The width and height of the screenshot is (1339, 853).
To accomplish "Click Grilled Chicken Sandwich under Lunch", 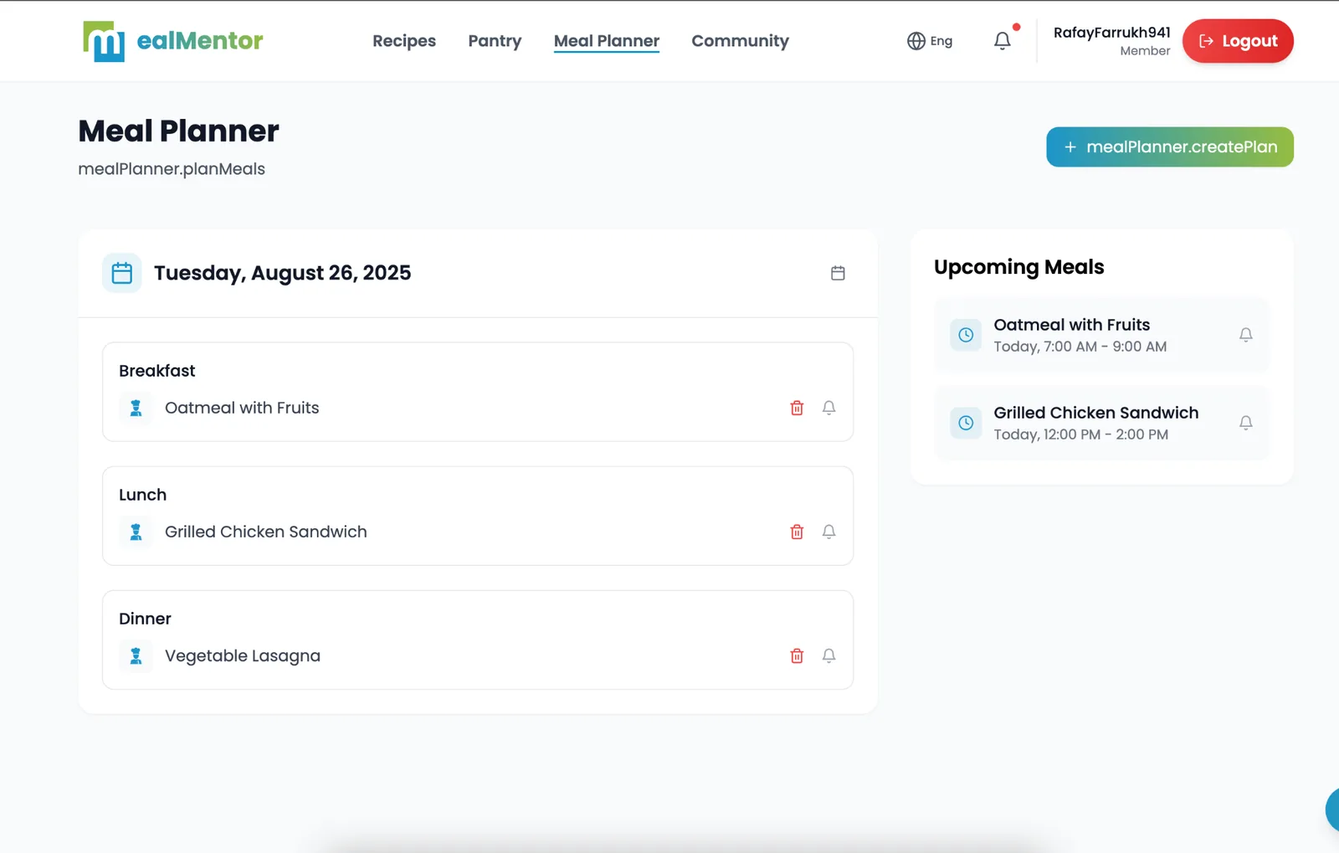I will (266, 532).
